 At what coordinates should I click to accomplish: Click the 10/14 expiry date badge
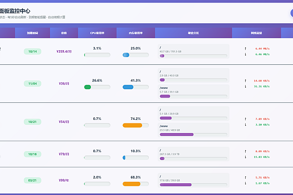click(x=33, y=51)
